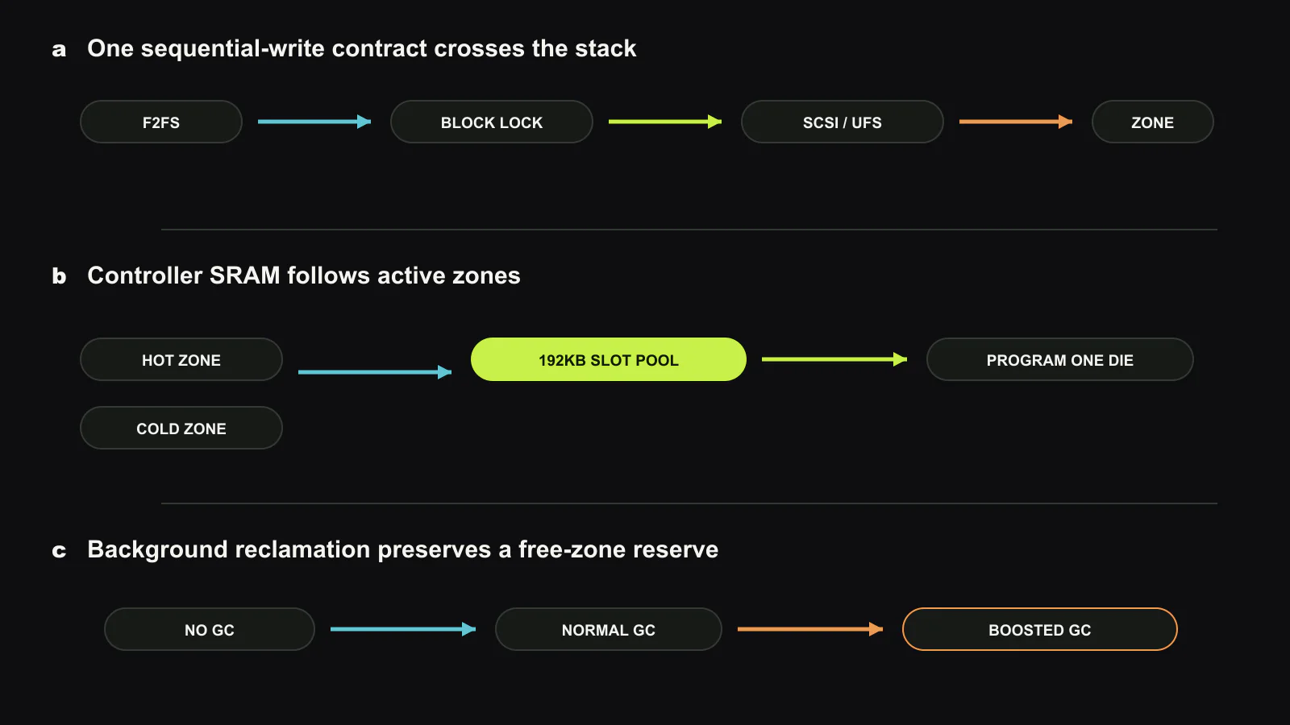Screen dimensions: 1290x725
Task: Click the NORMAL GC pill
Action: [609, 629]
